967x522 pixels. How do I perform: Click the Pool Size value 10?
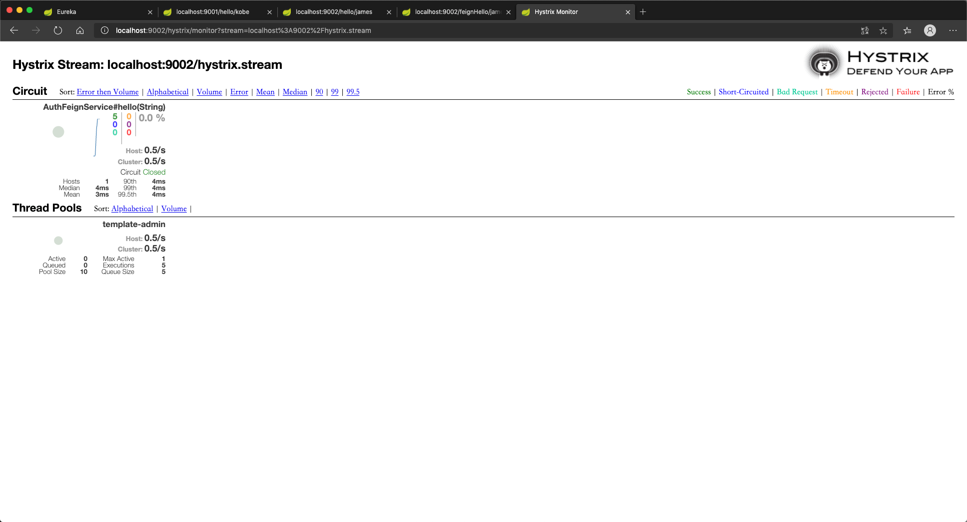(84, 272)
